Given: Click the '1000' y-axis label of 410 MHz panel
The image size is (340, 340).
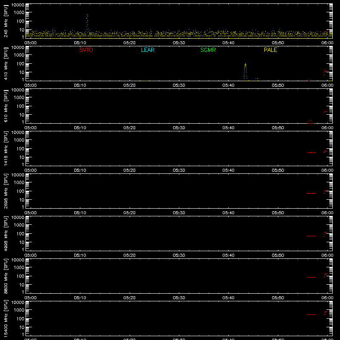Looking at the screenshot, I should point(19,55).
